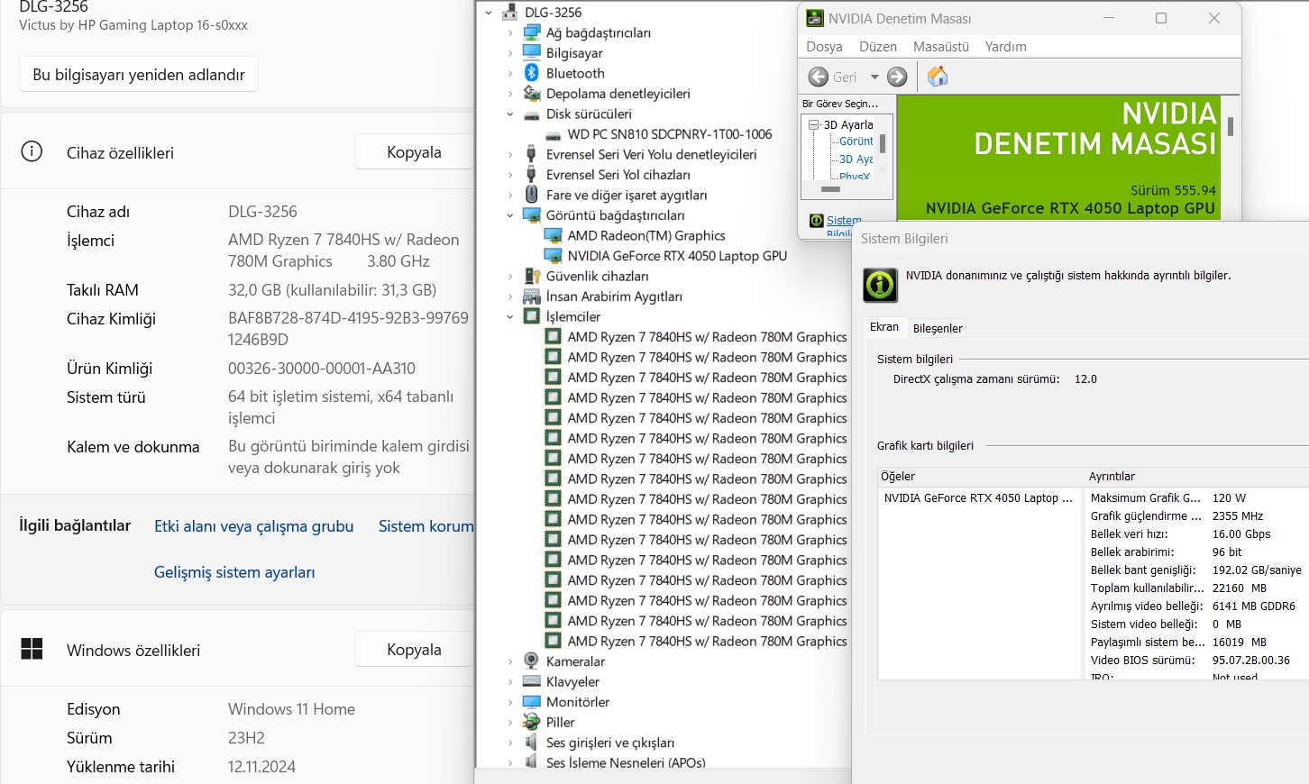The image size is (1309, 784).
Task: Click the Ayrıntılar column header
Action: click(x=1197, y=476)
